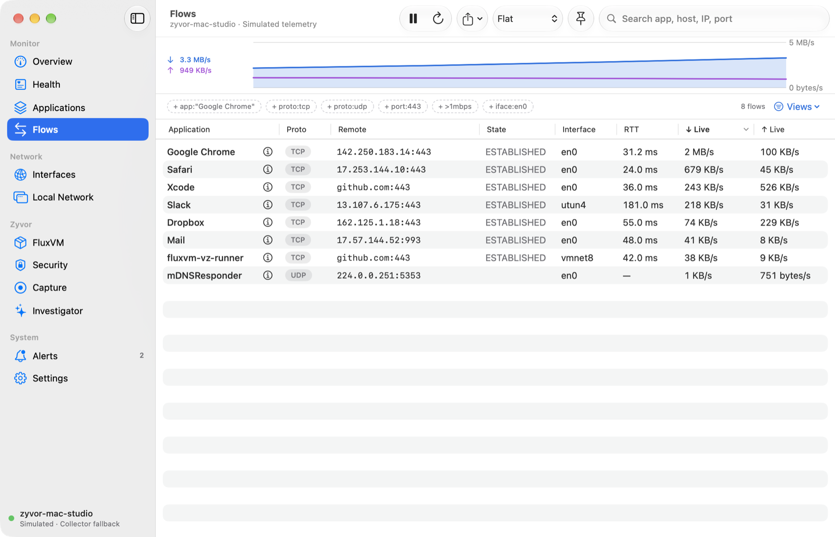
Task: Show info for Mail flow
Action: point(268,240)
